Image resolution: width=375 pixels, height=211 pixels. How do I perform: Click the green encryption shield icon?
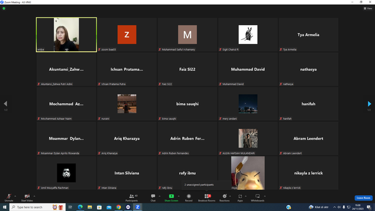(4, 9)
